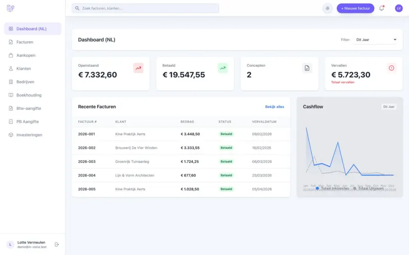The height and width of the screenshot is (255, 409).
Task: Open invoice 2026-002
Action: pyautogui.click(x=86, y=148)
